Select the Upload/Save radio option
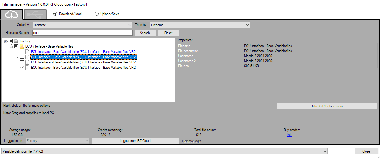 point(97,14)
